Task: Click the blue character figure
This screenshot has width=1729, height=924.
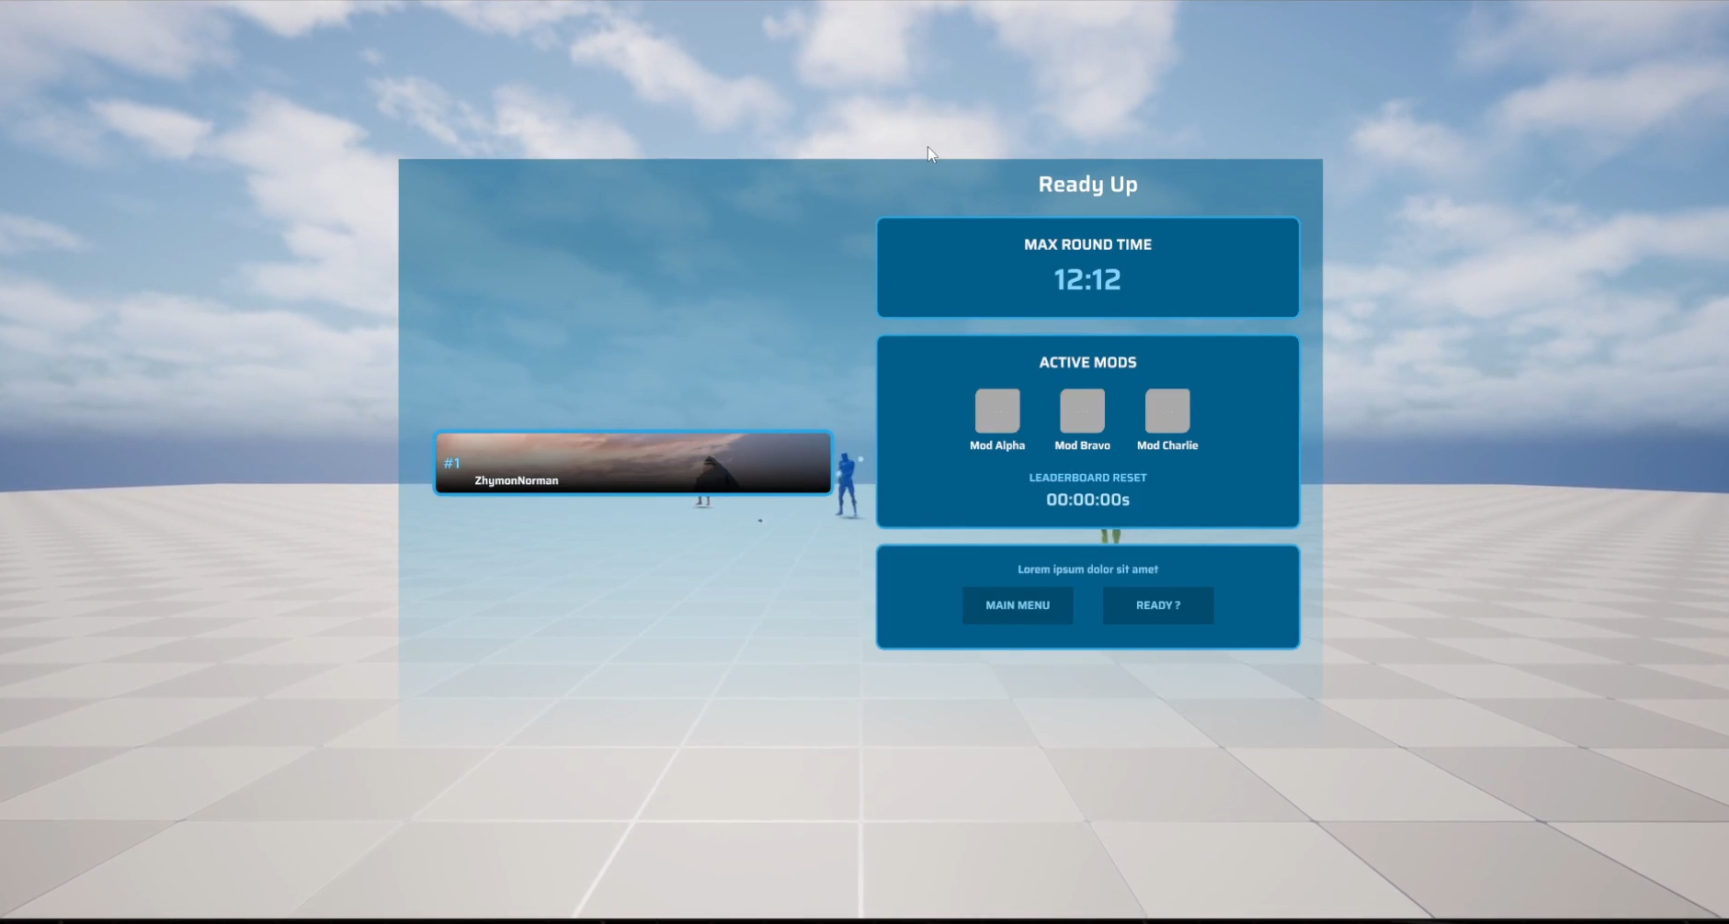Action: [x=847, y=484]
